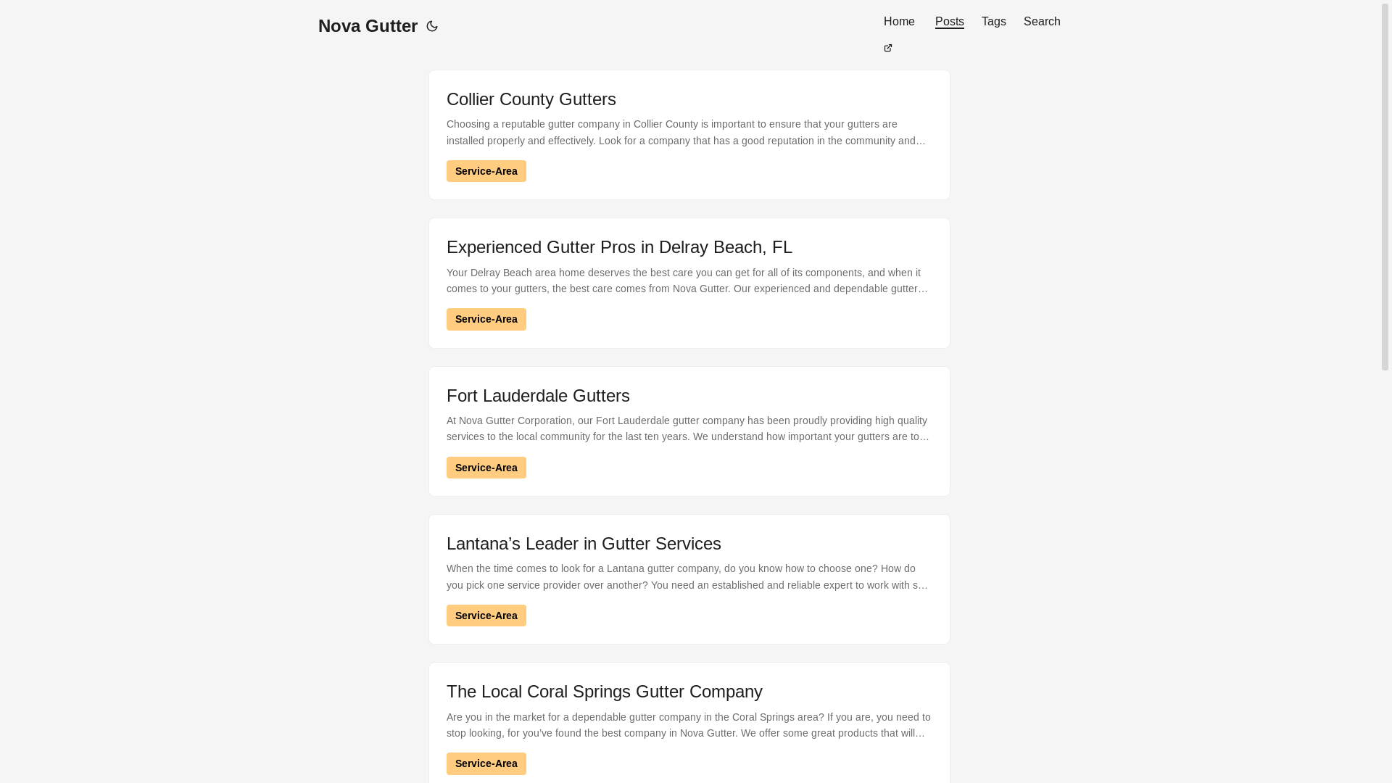Open the Fort Lauderdale Gutters post
Viewport: 1392px width, 783px height.
tap(538, 396)
